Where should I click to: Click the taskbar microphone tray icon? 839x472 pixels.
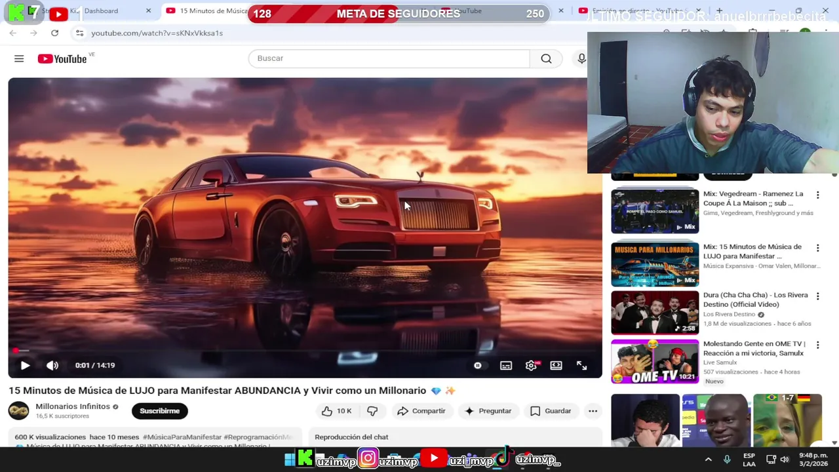(726, 460)
